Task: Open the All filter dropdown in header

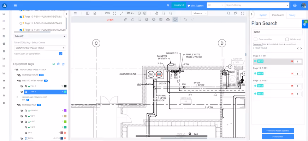Action: (216, 5)
